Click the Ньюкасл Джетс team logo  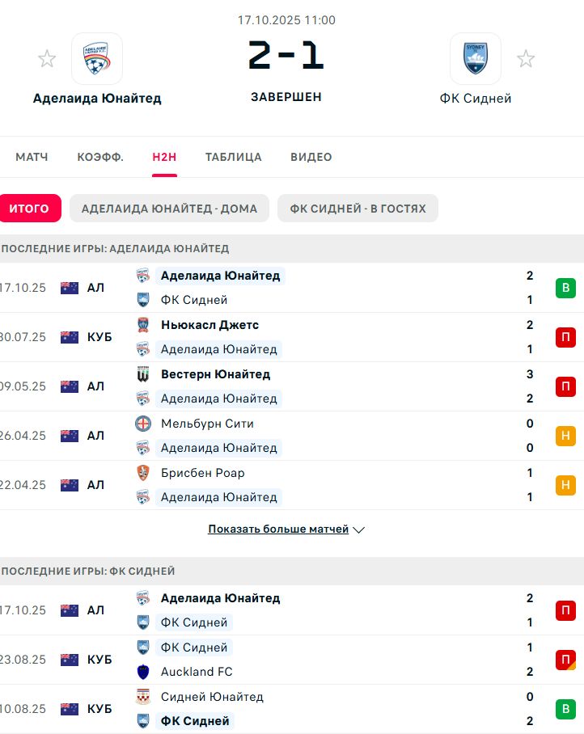(143, 325)
